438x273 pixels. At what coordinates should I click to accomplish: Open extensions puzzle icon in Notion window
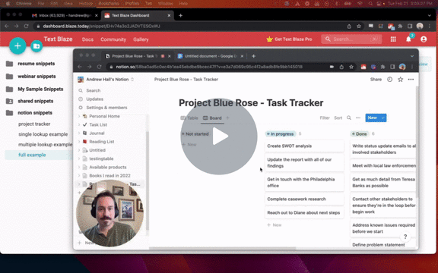click(382, 67)
